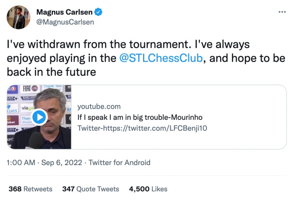Click the LFCBenji10 Twitter link description

[142, 128]
